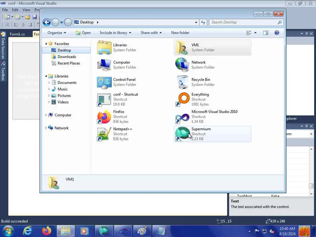Open the Libraries system folder icon

pyautogui.click(x=104, y=48)
